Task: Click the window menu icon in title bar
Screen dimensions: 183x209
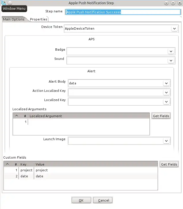Action: (x=3, y=3)
